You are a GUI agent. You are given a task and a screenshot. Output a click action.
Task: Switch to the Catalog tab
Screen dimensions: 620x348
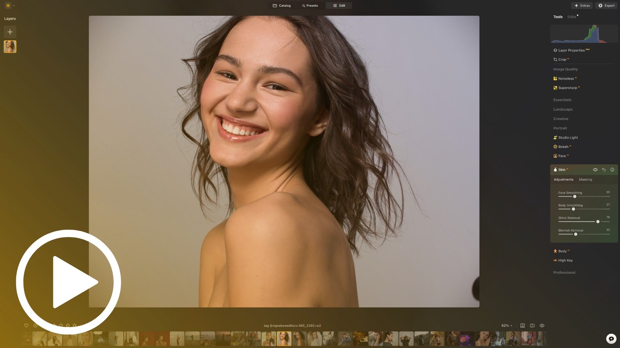[x=282, y=5]
